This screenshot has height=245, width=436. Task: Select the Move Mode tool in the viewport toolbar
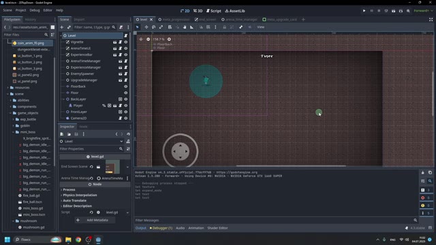146,27
